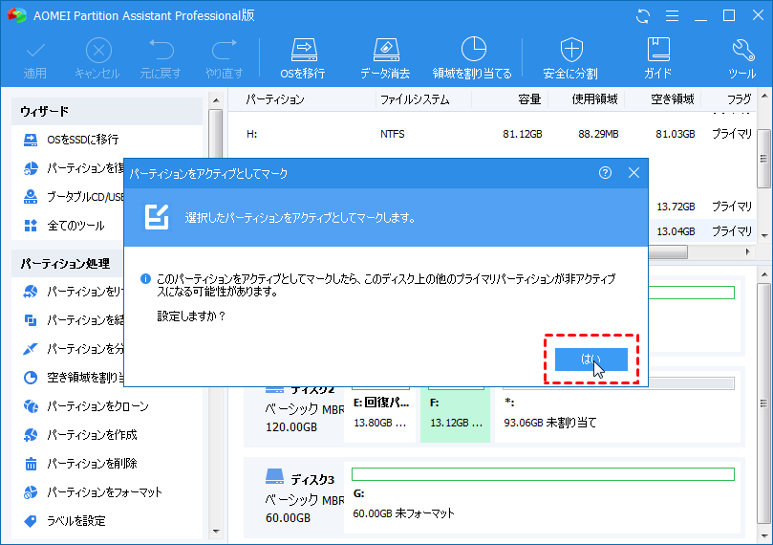Screen dimensions: 773x545
Task: Click the 81.12GB capacity cell
Action: tap(523, 134)
